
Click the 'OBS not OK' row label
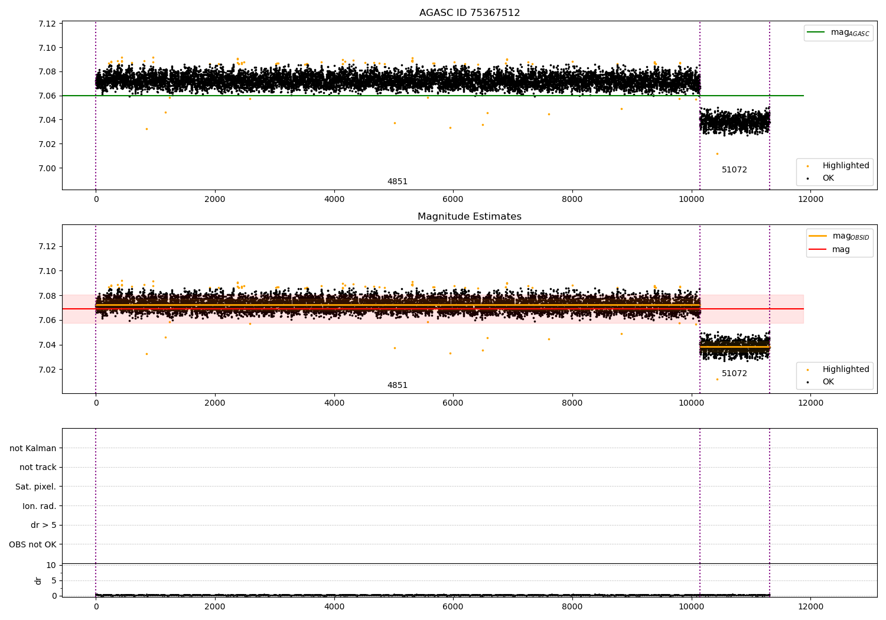tap(32, 544)
